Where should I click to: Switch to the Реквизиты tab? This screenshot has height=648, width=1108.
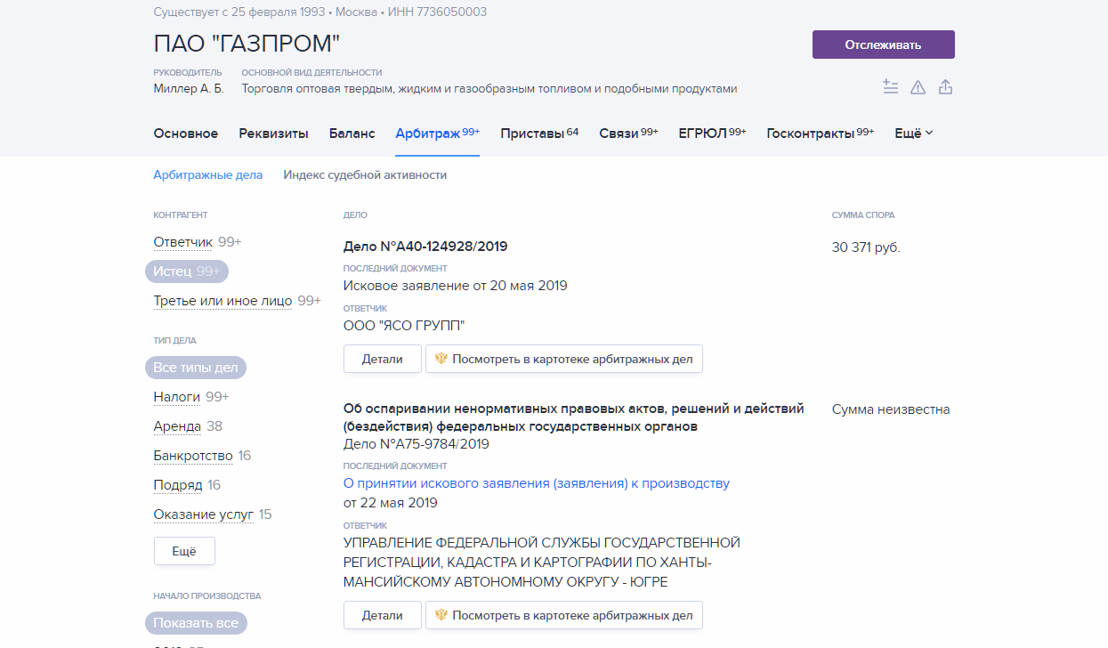[x=273, y=134]
